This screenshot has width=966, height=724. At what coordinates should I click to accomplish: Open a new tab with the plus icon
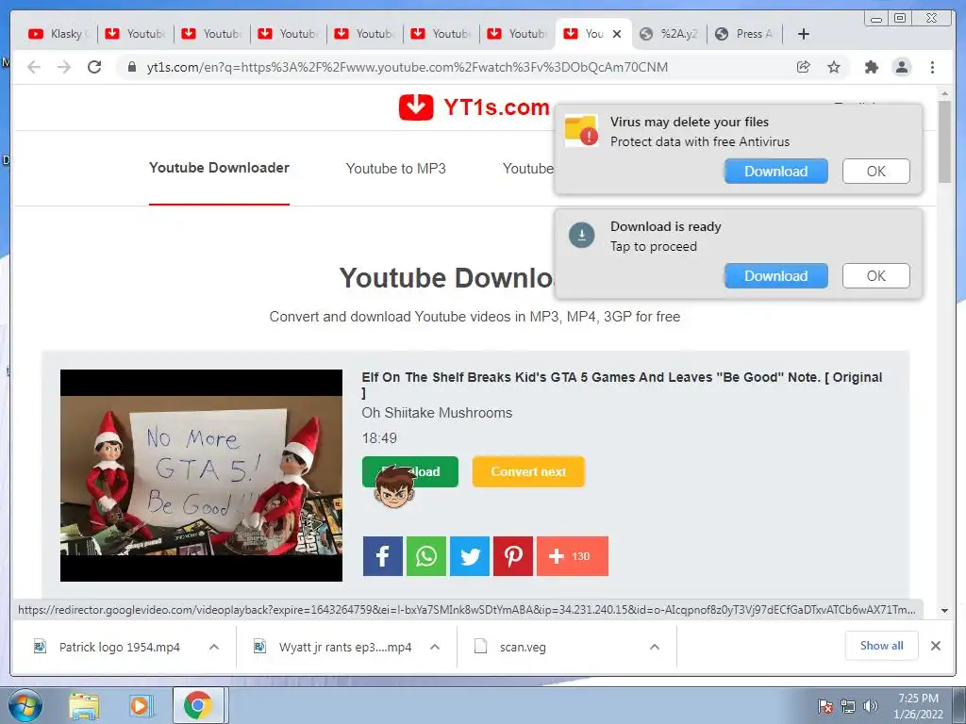point(804,34)
